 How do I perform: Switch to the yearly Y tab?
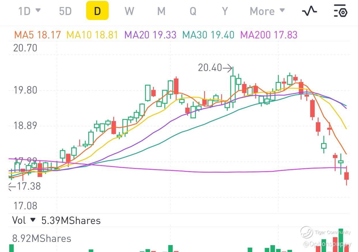point(225,11)
